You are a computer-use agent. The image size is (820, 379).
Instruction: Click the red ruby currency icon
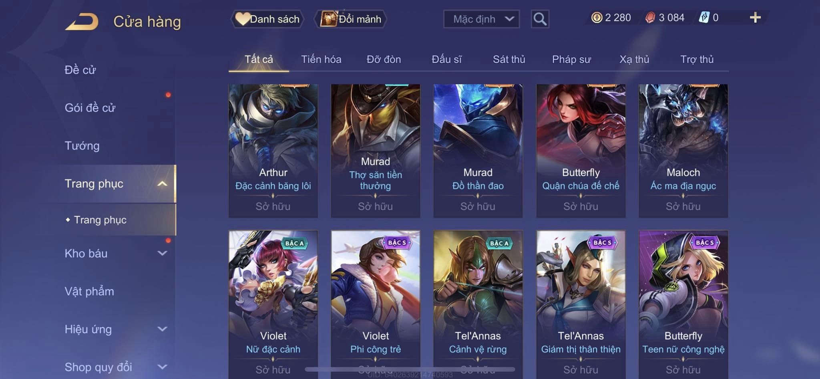pos(650,18)
